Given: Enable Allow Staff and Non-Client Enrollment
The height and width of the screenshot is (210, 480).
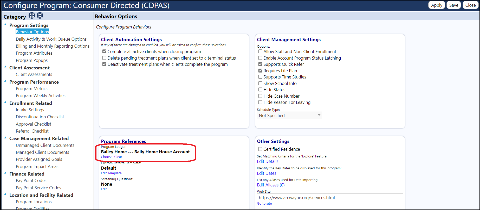Looking at the screenshot, I should pos(260,52).
